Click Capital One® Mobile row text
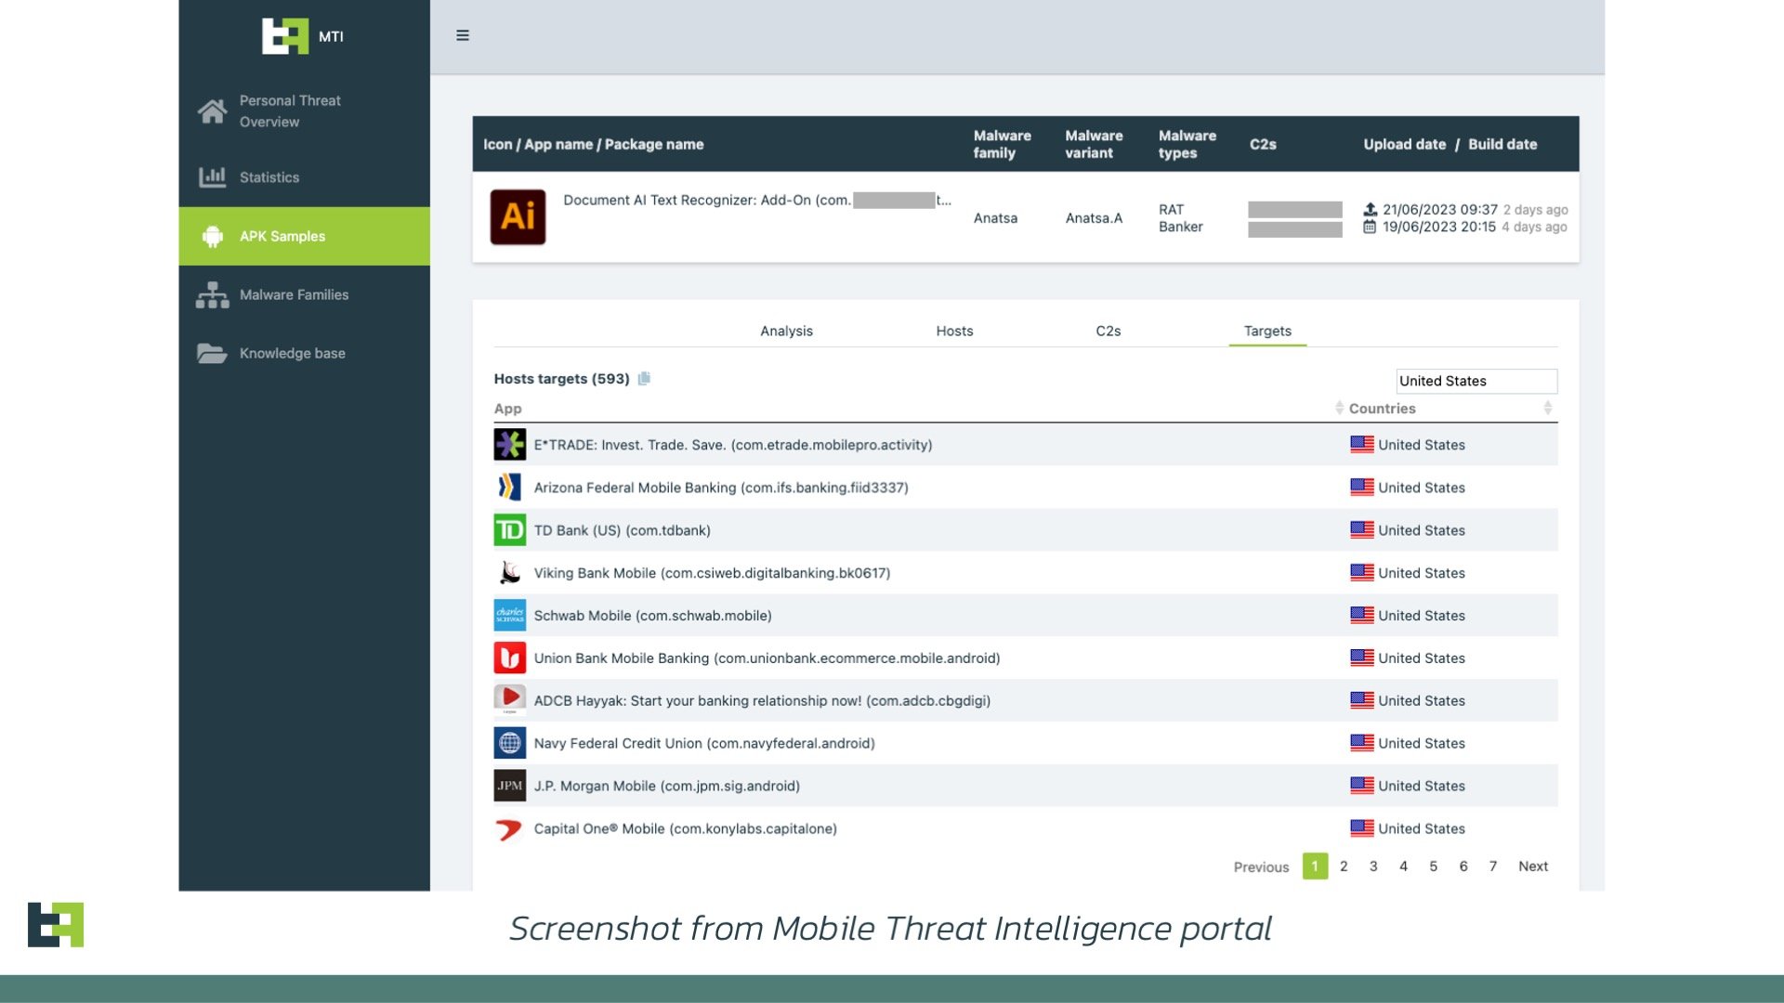Viewport: 1784px width, 1003px height. point(685,828)
